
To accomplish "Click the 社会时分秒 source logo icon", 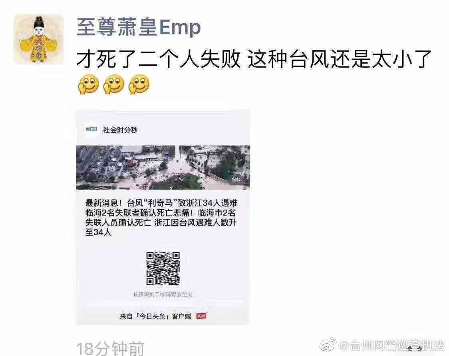I will point(91,130).
